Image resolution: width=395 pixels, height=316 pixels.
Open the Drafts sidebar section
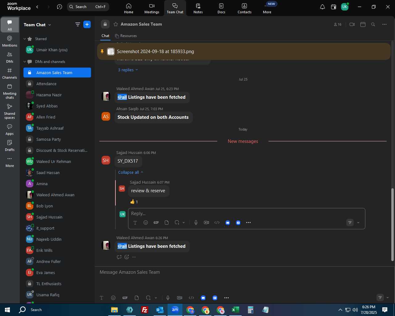coord(10,146)
